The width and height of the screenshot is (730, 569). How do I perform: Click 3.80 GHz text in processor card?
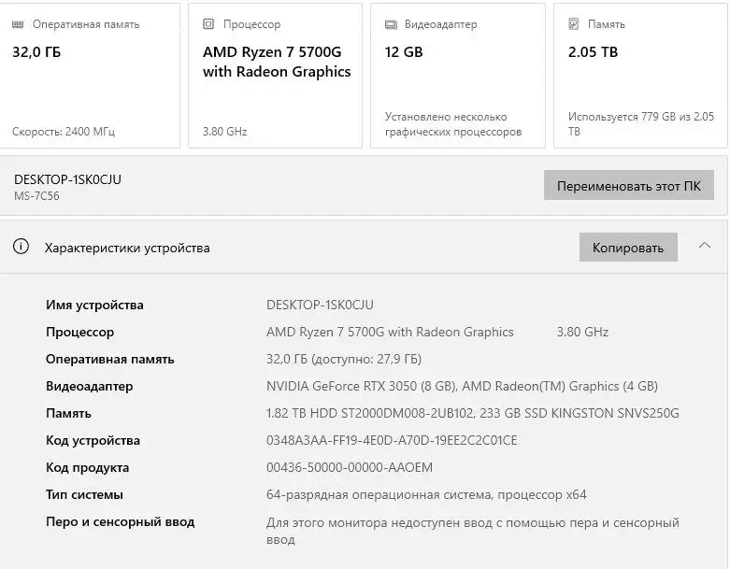click(225, 132)
